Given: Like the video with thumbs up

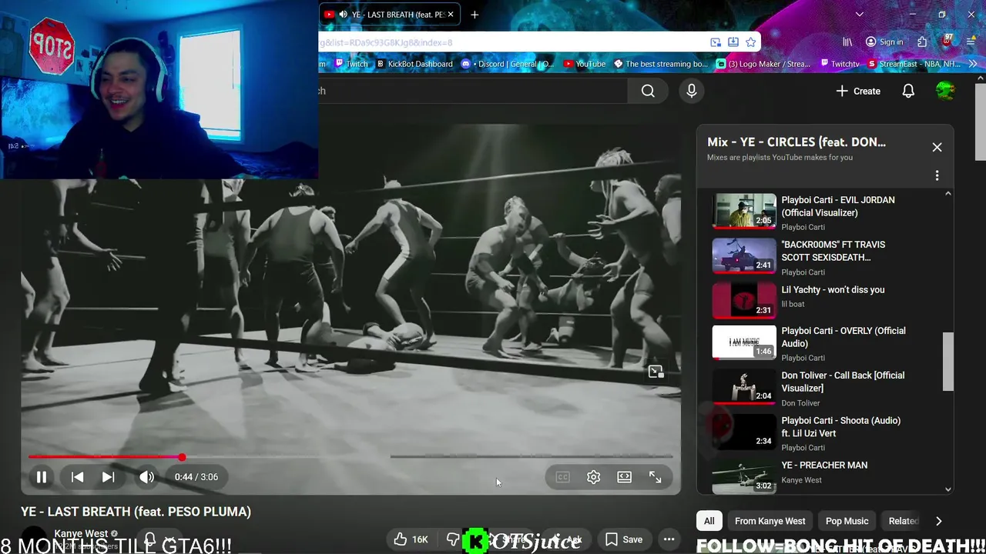Looking at the screenshot, I should [x=411, y=539].
